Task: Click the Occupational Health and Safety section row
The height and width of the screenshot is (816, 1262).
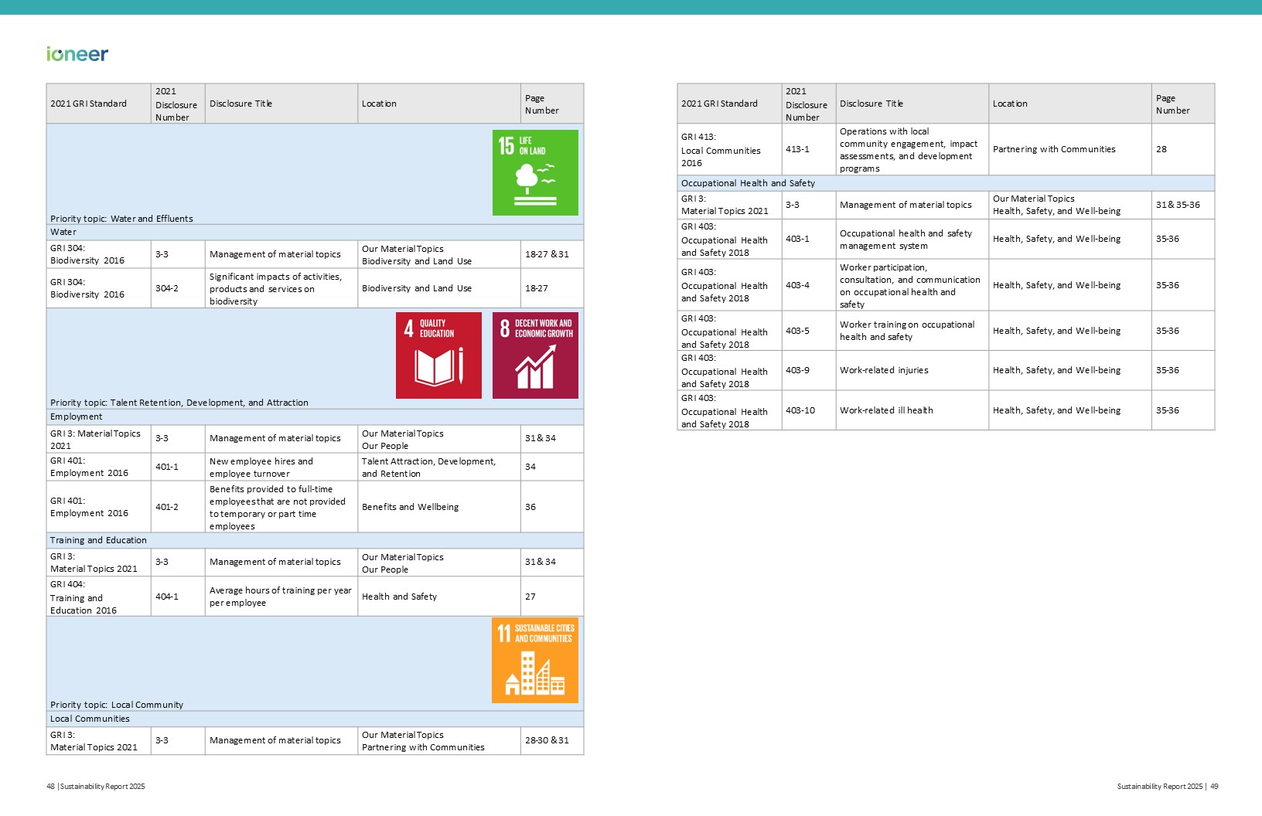Action: (x=748, y=183)
